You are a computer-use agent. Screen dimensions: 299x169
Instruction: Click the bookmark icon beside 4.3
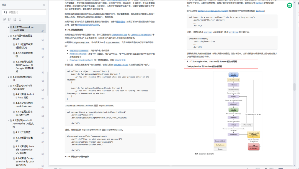(11, 77)
